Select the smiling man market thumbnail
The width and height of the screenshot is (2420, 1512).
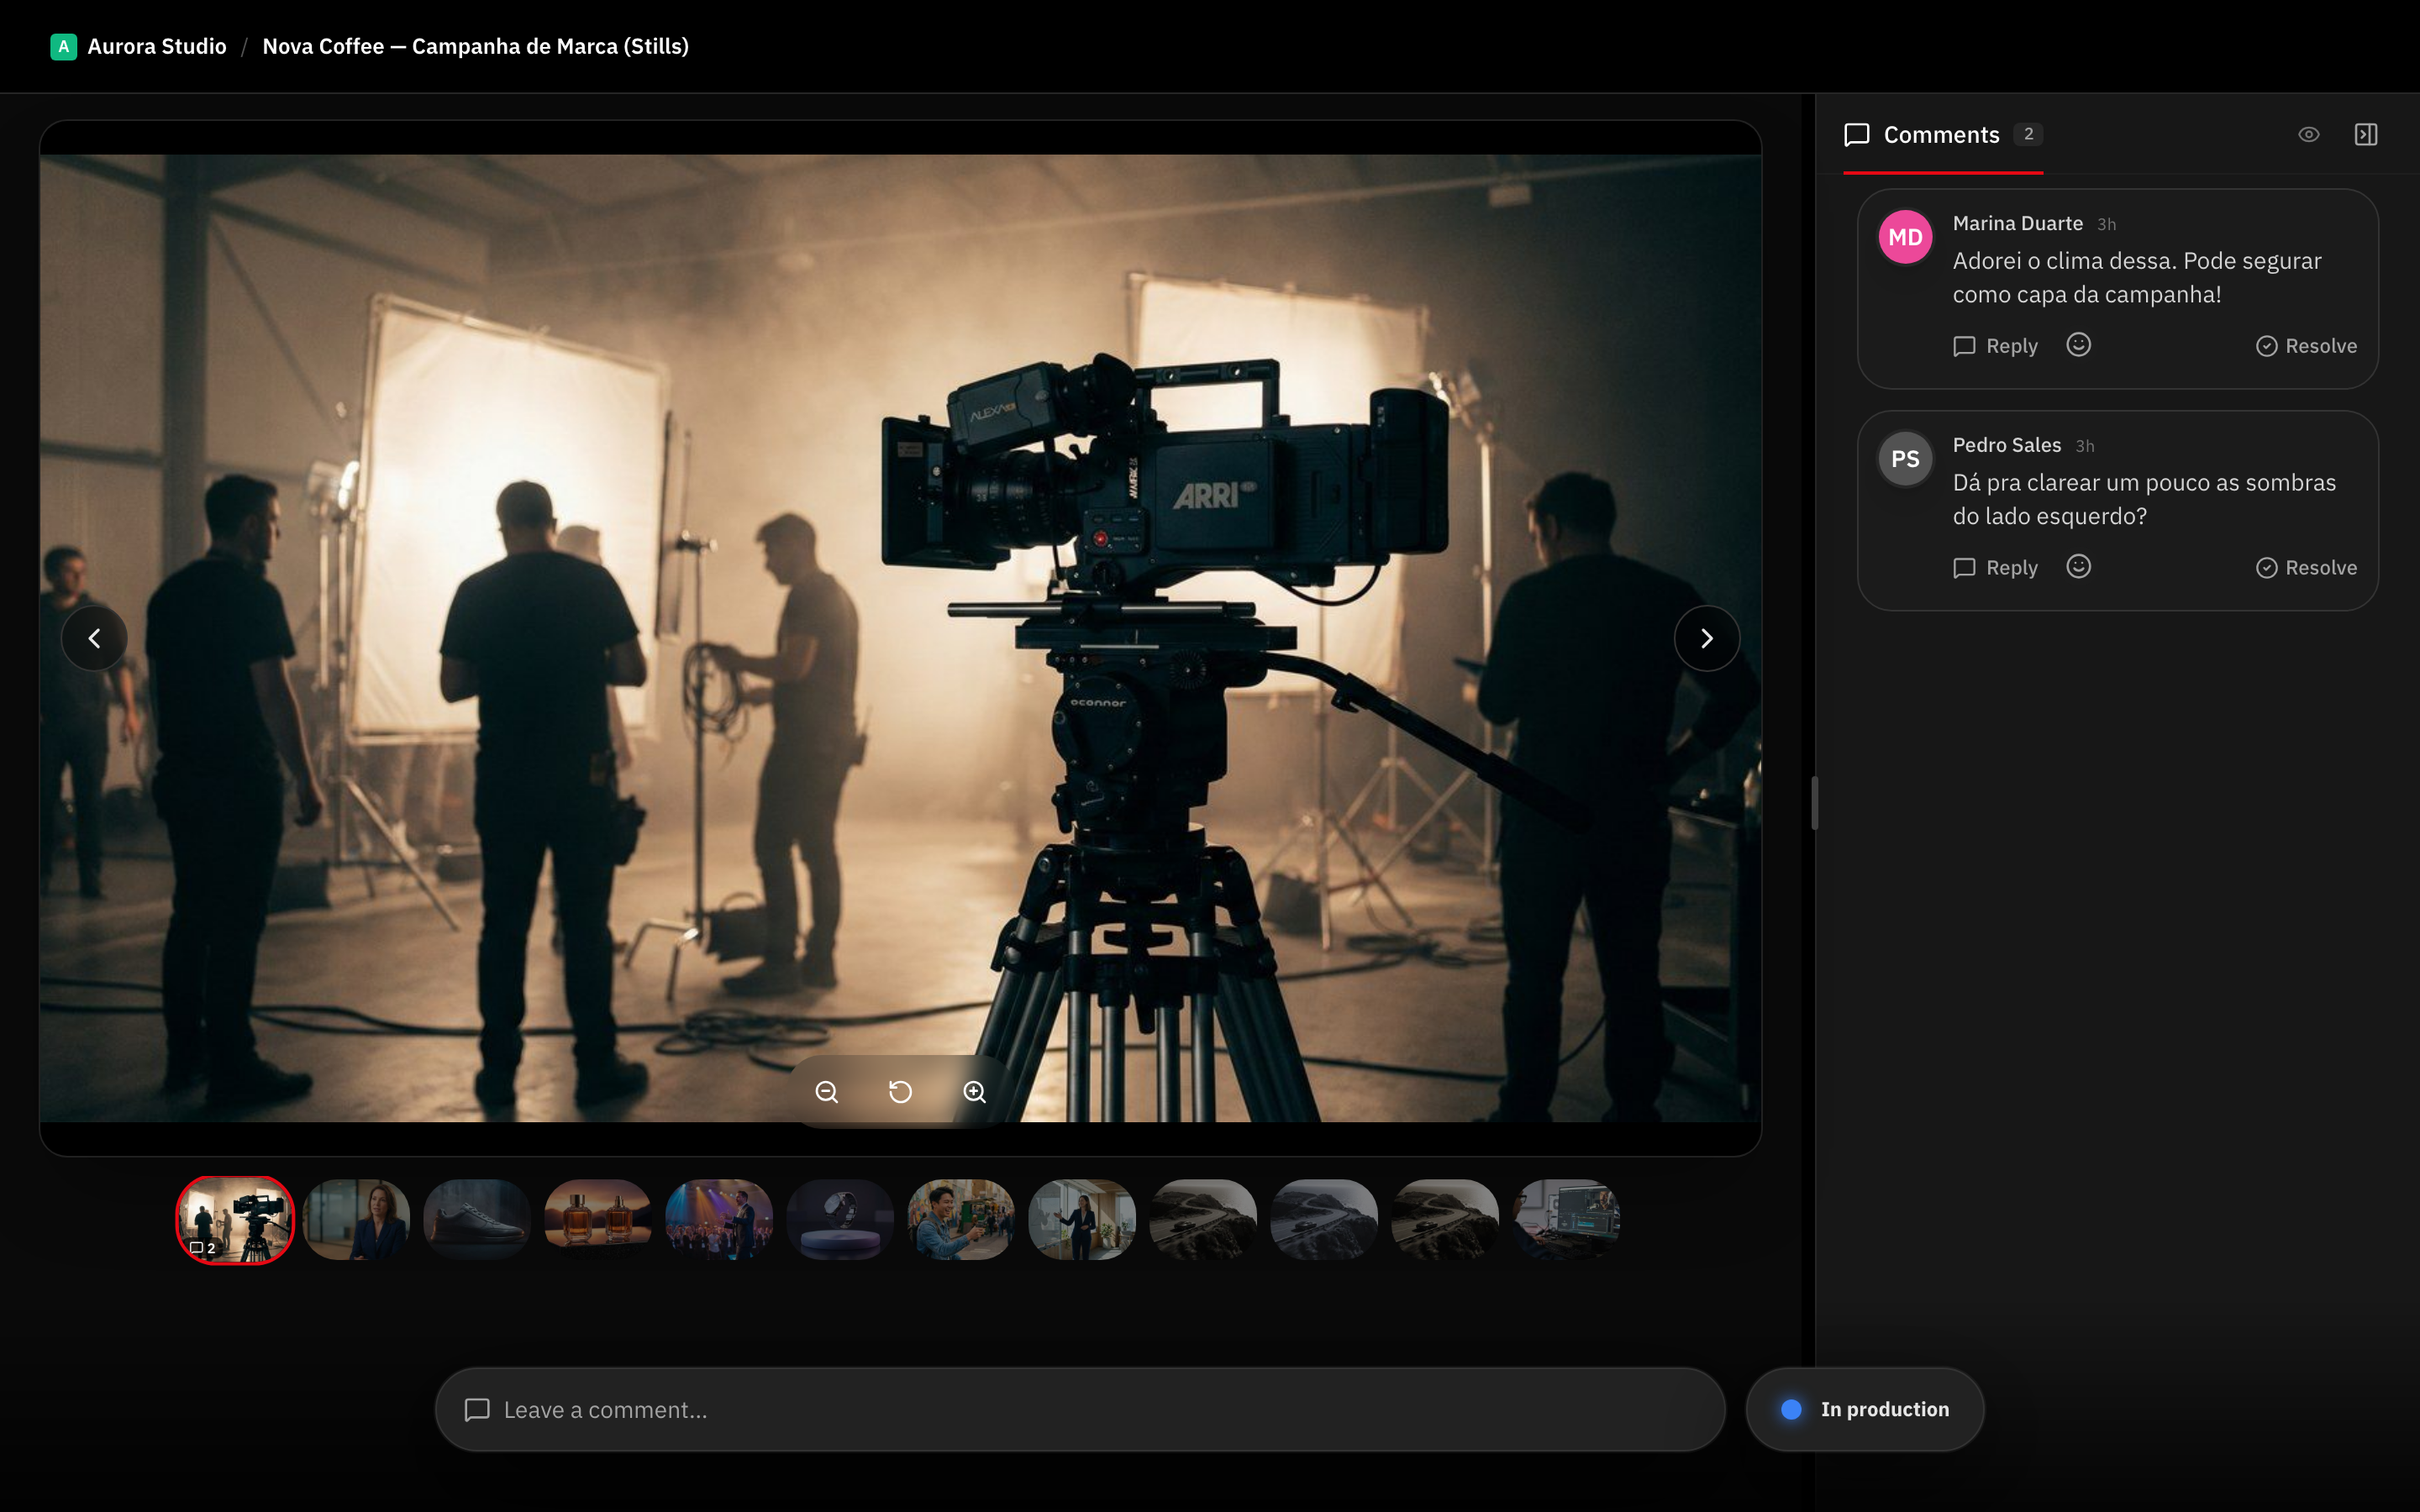point(961,1220)
